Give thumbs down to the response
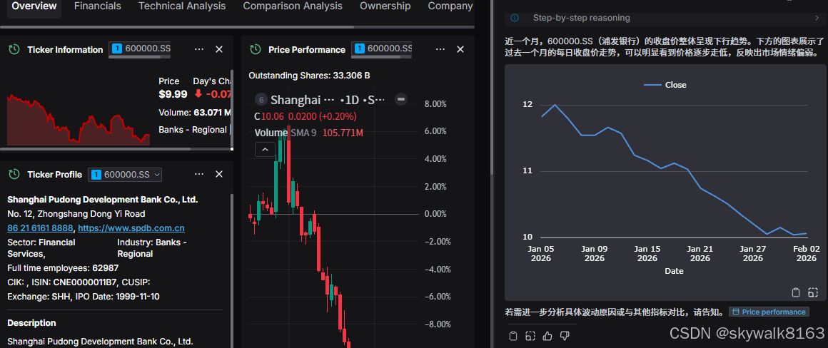The image size is (828, 348). pos(565,335)
